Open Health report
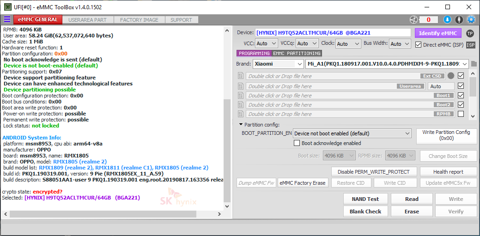This screenshot has width=480, height=236. click(x=448, y=172)
